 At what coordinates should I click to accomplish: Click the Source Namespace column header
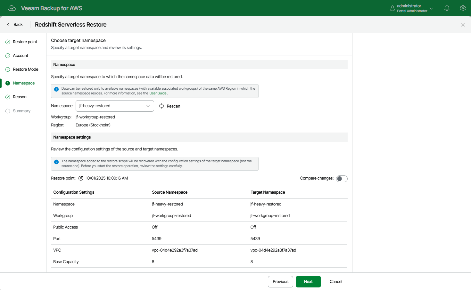coord(169,192)
